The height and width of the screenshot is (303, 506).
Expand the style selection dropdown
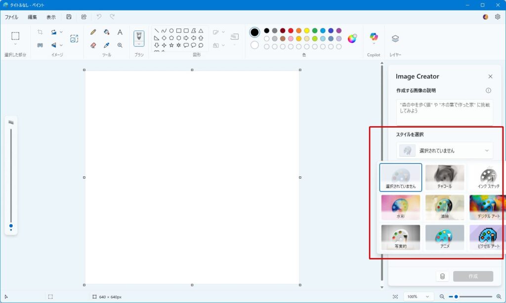tap(444, 150)
